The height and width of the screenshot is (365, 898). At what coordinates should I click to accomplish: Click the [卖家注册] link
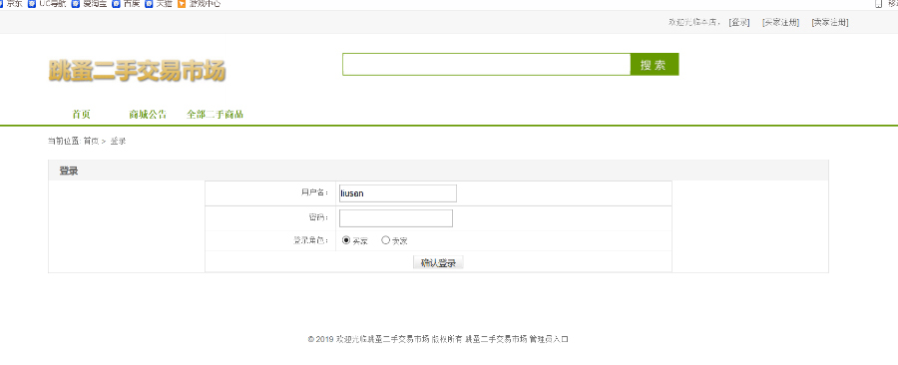[x=830, y=22]
